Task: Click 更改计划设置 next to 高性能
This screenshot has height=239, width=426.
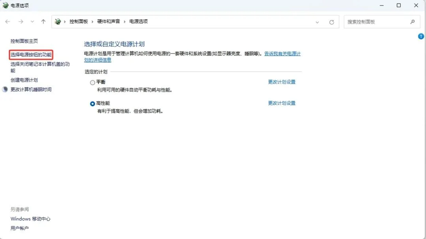Action: (281, 103)
